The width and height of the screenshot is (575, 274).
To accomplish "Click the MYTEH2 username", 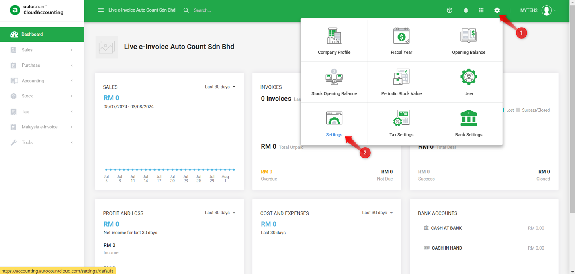I will tap(529, 10).
